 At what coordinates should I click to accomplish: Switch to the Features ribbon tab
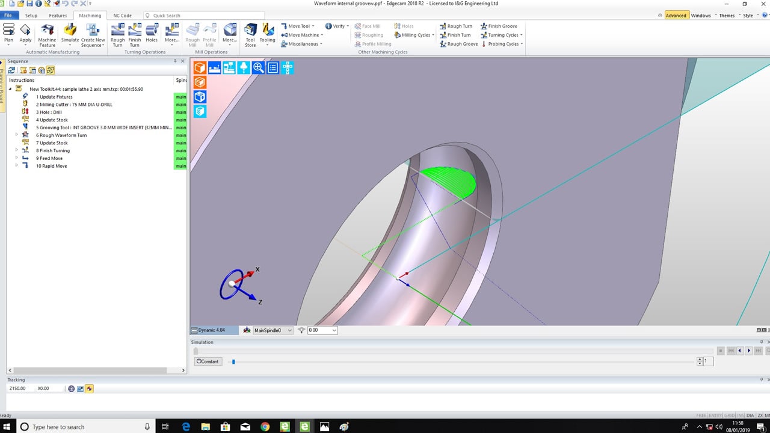coord(58,16)
